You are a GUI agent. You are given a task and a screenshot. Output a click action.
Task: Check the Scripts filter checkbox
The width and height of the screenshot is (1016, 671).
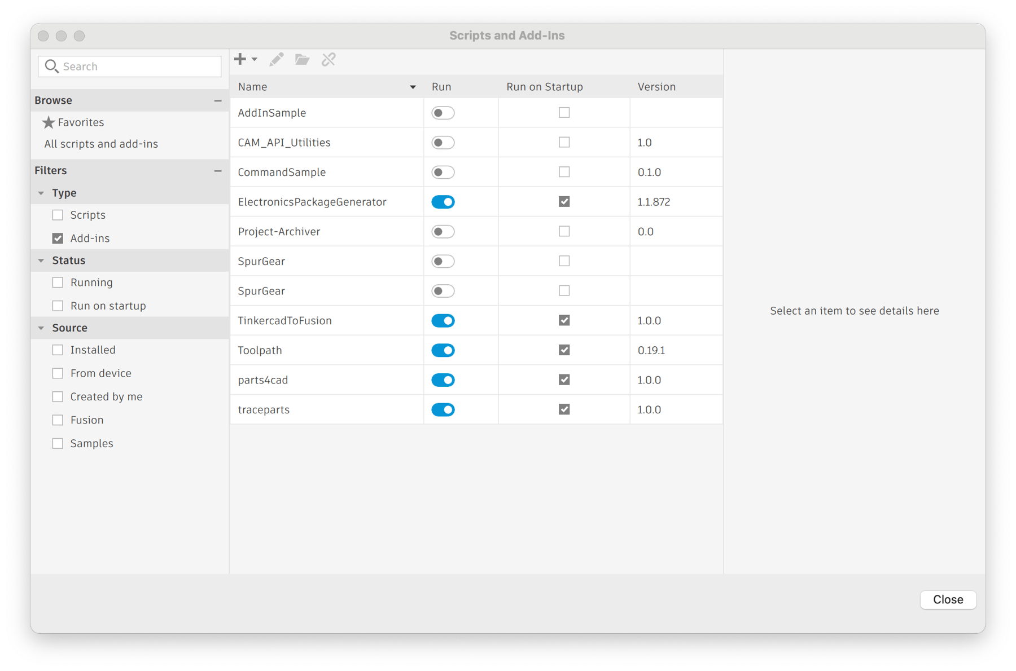coord(58,215)
